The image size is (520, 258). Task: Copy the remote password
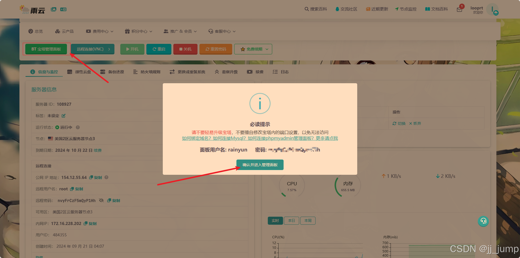point(114,201)
